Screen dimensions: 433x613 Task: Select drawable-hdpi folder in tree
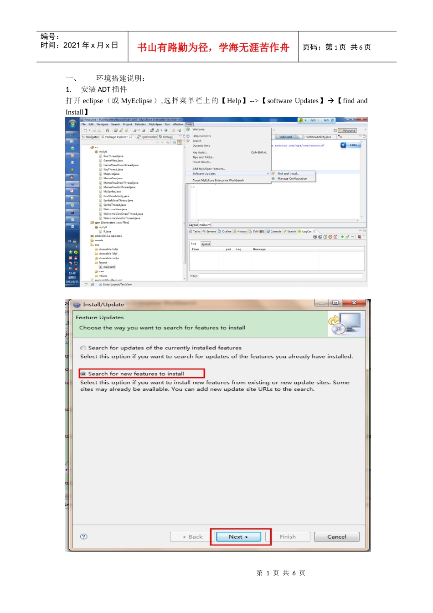tap(107, 249)
